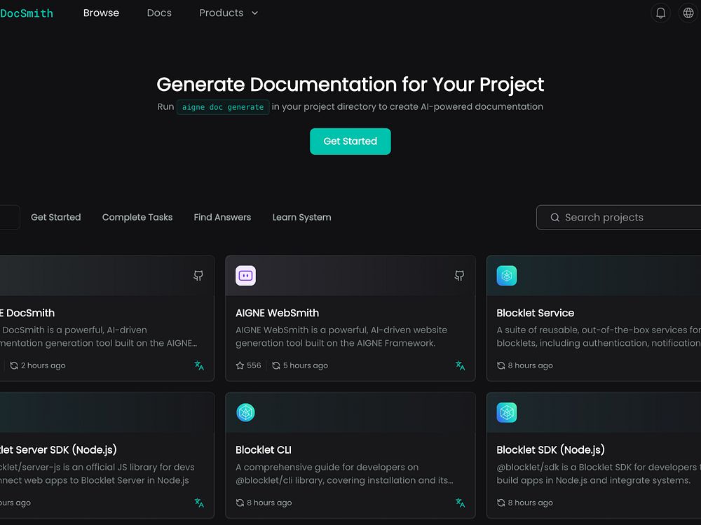Click the Blocklet SDK (Node.js) logo icon
This screenshot has width=701, height=525.
(x=506, y=413)
